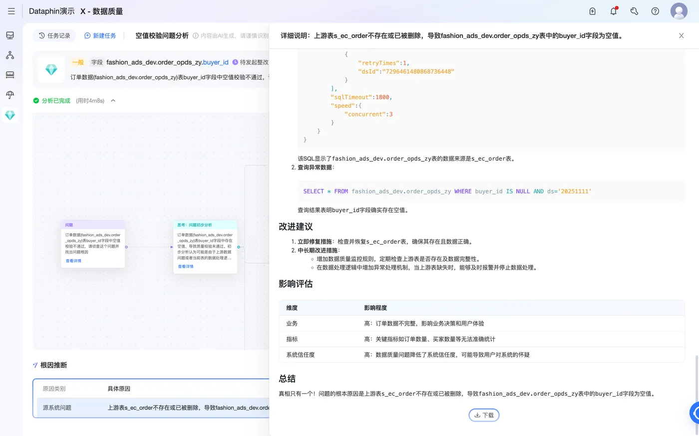View details in the 思考 analysis node
The image size is (699, 436).
[x=186, y=267]
